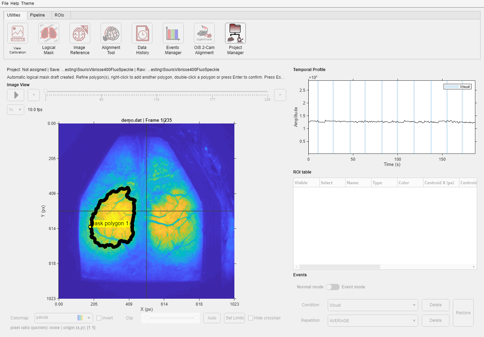Step to the previous frame

[34, 95]
